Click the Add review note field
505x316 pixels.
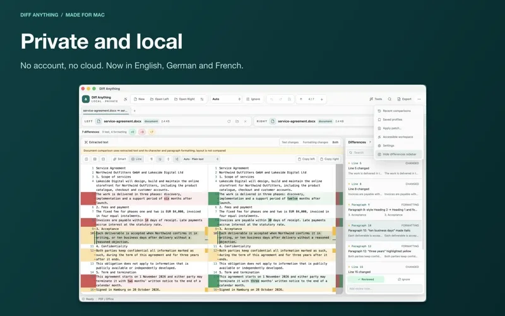click(x=384, y=289)
